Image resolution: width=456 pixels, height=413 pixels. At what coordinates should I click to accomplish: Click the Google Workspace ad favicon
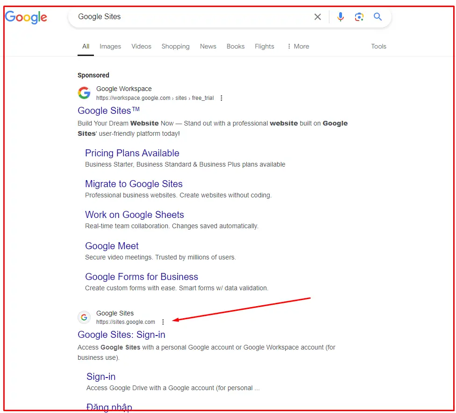pos(84,93)
